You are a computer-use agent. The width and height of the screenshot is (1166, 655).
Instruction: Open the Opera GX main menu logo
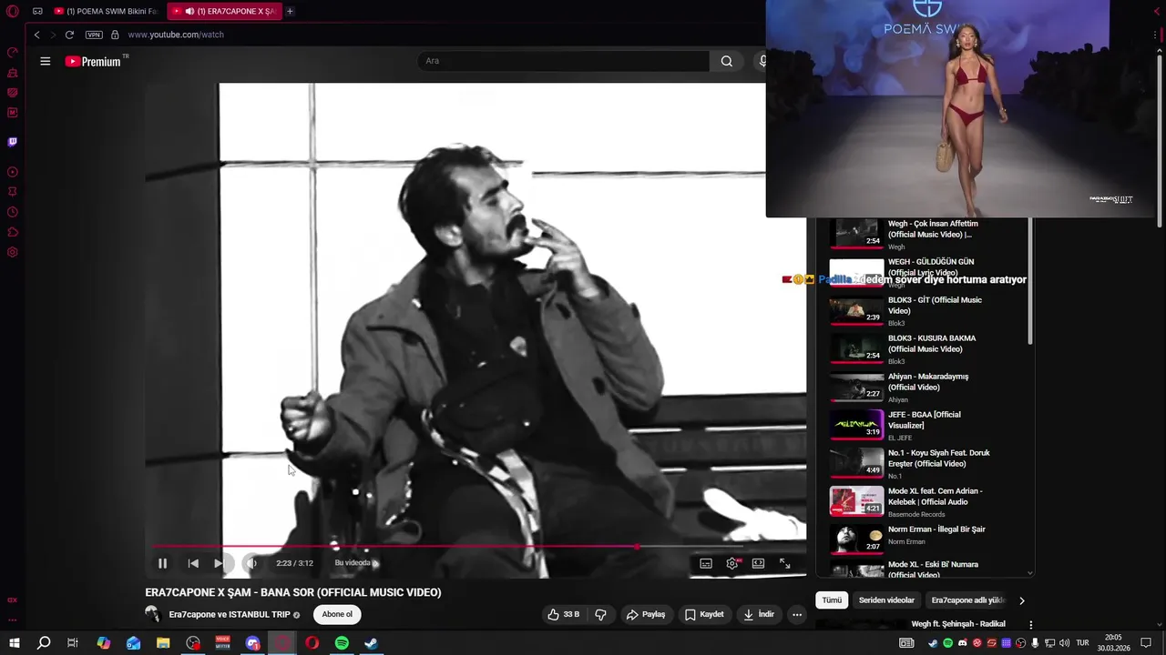(x=13, y=12)
